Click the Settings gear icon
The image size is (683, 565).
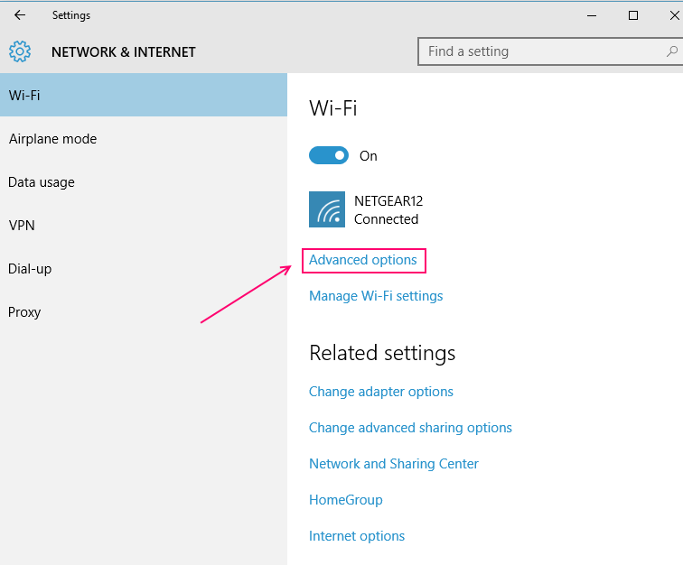coord(20,51)
